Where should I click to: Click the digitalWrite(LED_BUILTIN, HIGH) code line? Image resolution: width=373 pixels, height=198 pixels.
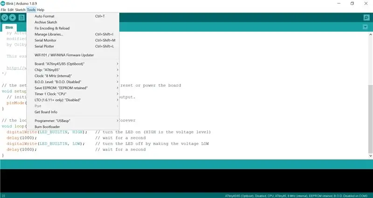tap(47, 132)
